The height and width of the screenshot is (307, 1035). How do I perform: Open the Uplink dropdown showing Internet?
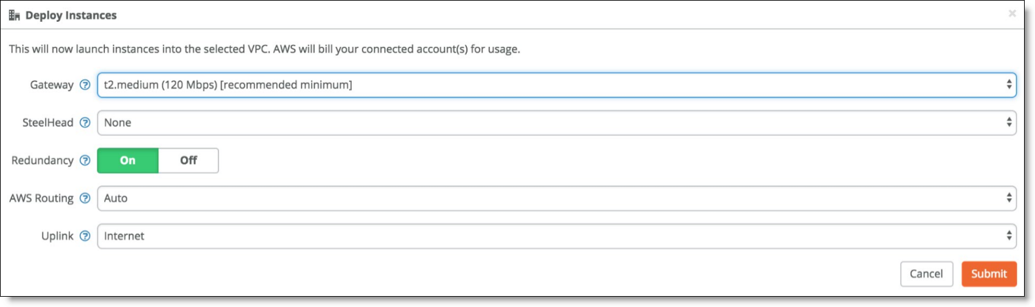tap(556, 236)
